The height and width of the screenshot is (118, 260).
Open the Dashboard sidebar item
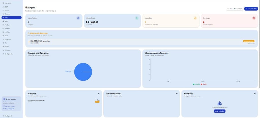click(x=7, y=3)
